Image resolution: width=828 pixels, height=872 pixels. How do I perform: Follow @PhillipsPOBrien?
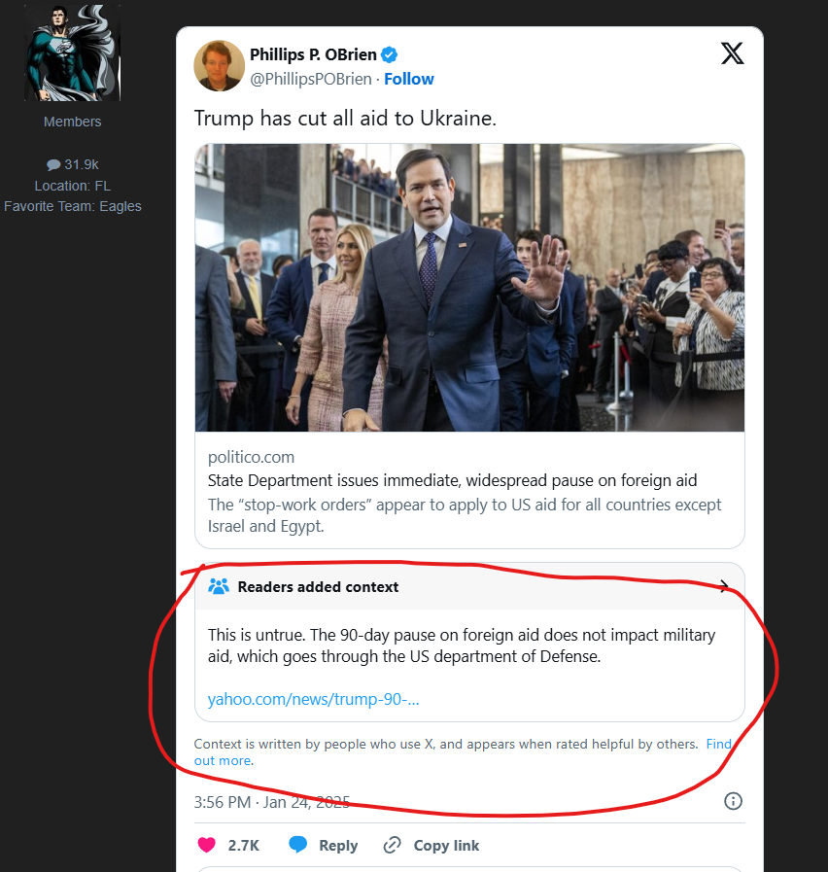[409, 79]
